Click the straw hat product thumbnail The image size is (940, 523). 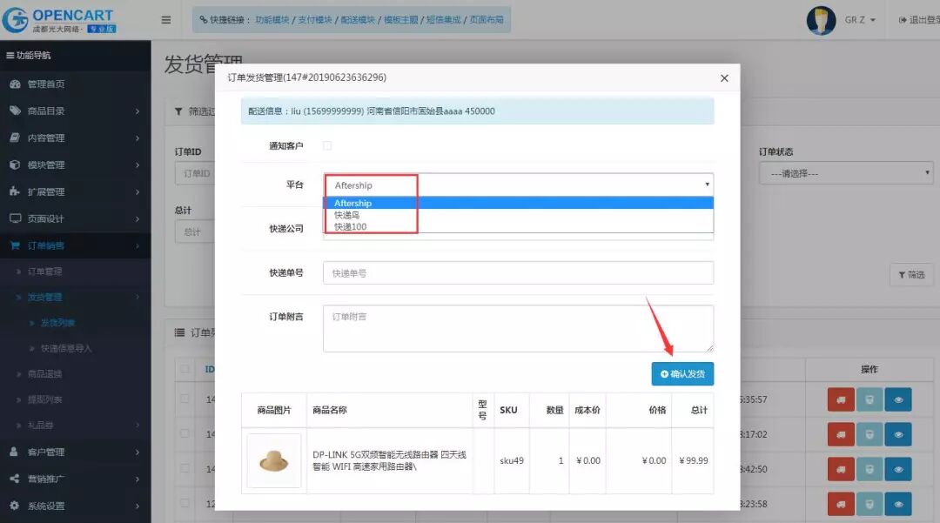click(x=274, y=460)
